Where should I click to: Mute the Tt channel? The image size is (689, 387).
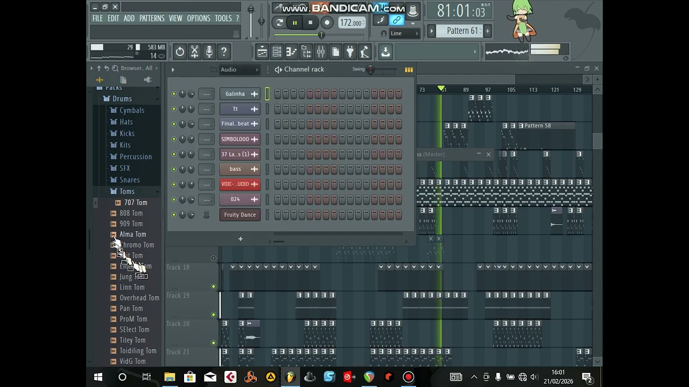173,109
